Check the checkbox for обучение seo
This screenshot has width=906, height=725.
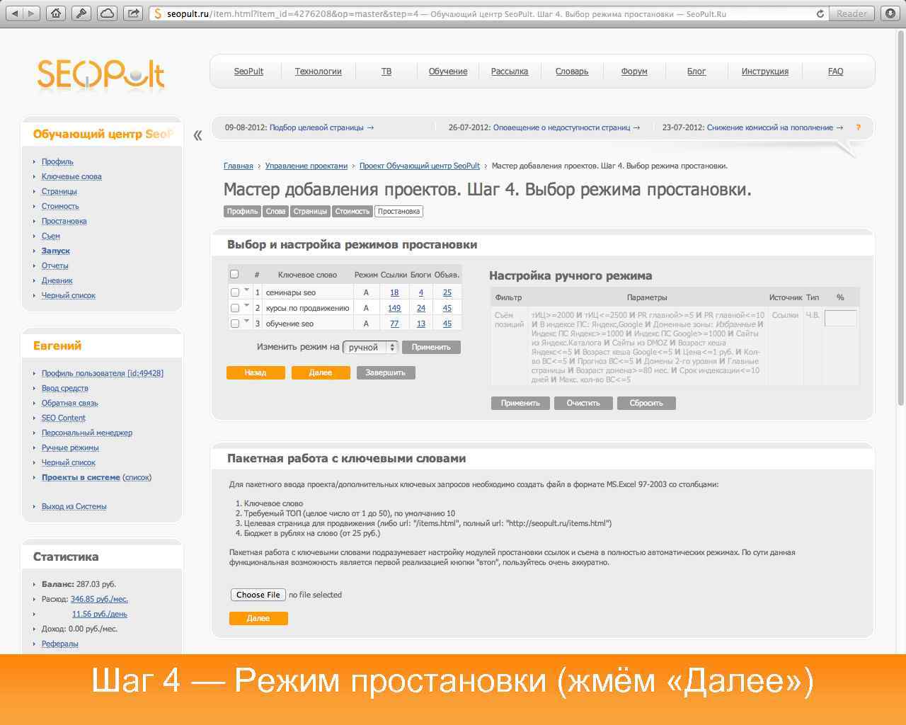[234, 324]
